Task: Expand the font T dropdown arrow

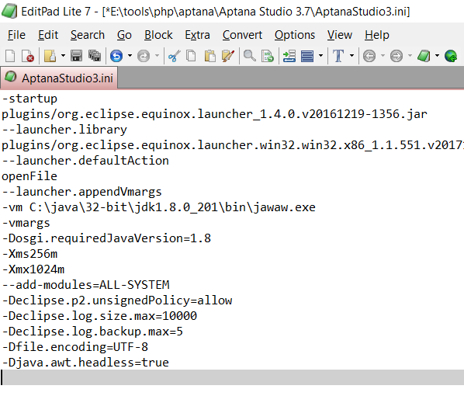Action: coord(351,55)
